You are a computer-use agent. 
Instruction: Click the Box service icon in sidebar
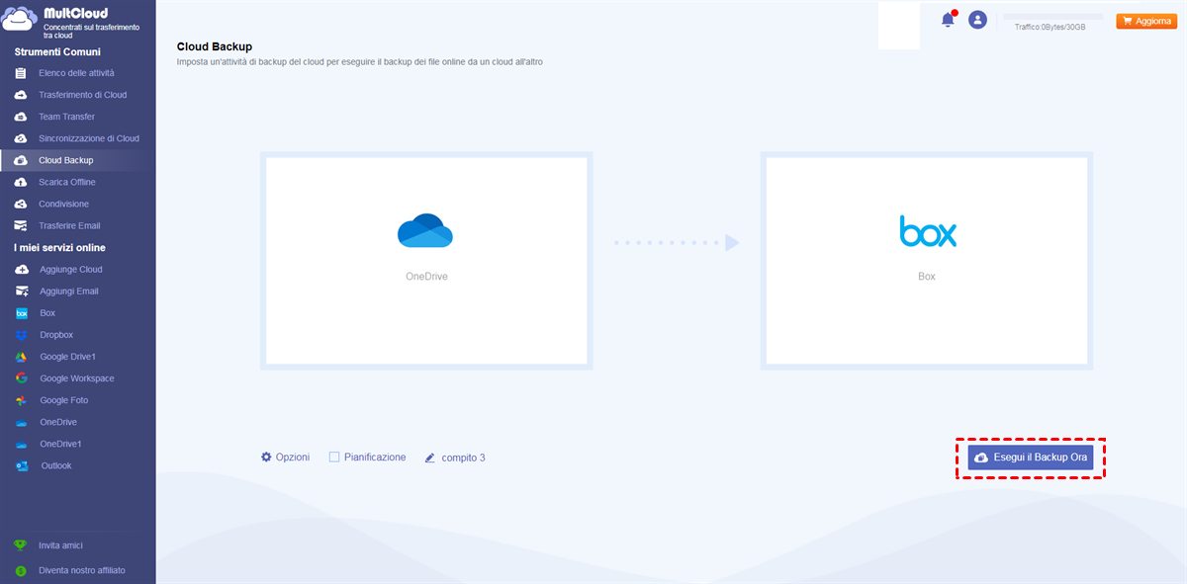(x=21, y=313)
